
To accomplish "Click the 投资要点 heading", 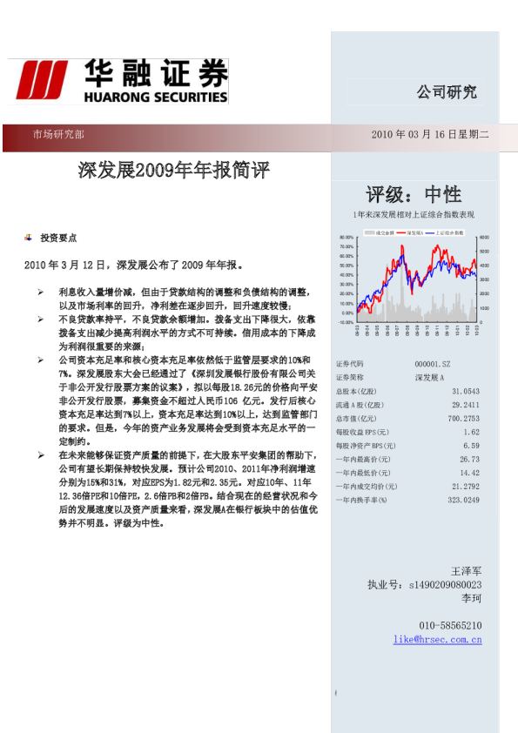I will tap(58, 238).
